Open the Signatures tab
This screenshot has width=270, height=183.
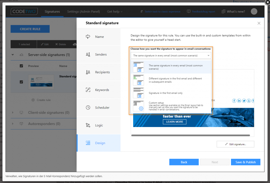[x=52, y=12]
